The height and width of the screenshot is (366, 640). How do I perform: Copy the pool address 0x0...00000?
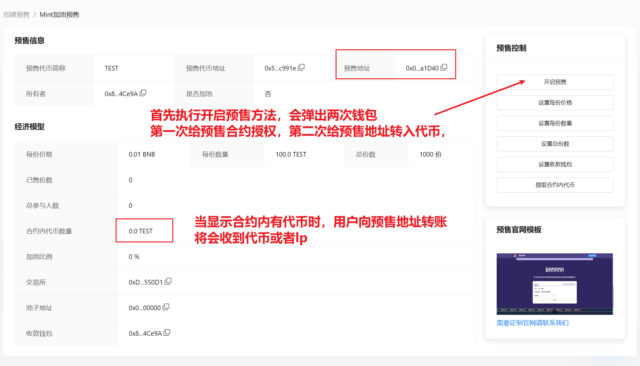pos(166,307)
